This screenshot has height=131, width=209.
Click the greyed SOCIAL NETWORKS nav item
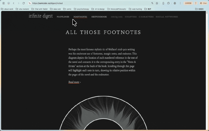pyautogui.click(x=167, y=17)
